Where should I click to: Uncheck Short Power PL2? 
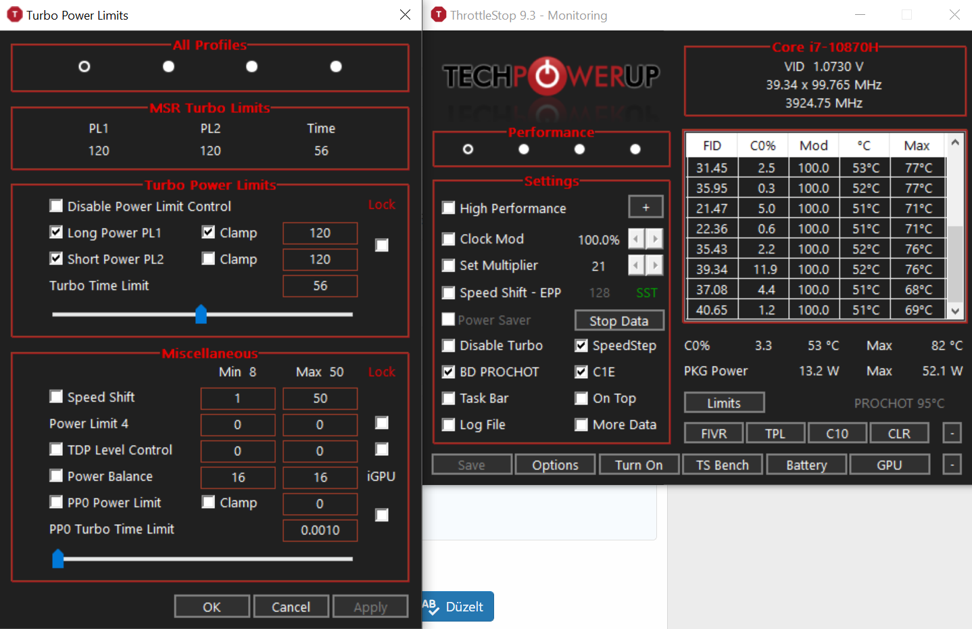pos(56,258)
